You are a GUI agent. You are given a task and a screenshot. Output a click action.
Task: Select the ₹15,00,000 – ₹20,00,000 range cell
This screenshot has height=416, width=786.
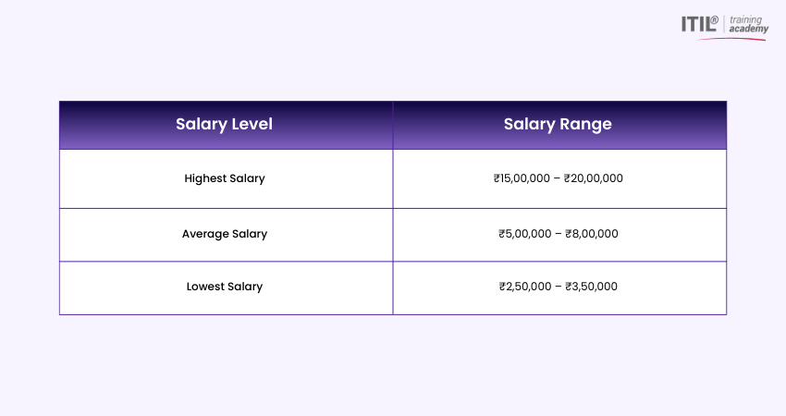click(559, 179)
